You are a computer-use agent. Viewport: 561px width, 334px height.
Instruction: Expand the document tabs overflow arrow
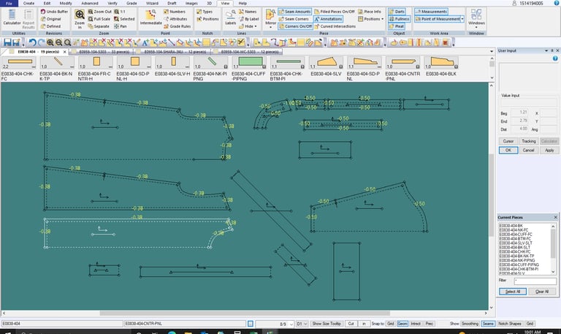click(x=491, y=52)
